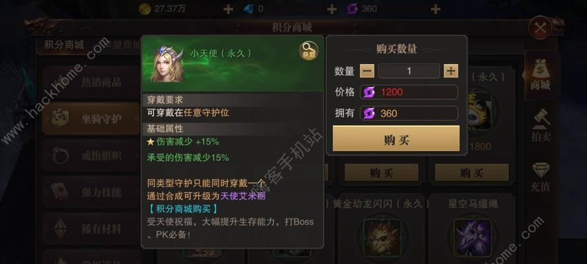Switch to the 积分商城 tab
587x264 pixels.
click(x=64, y=45)
